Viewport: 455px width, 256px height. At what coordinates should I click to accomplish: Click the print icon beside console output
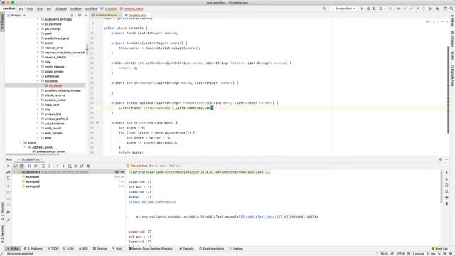pyautogui.click(x=446, y=198)
